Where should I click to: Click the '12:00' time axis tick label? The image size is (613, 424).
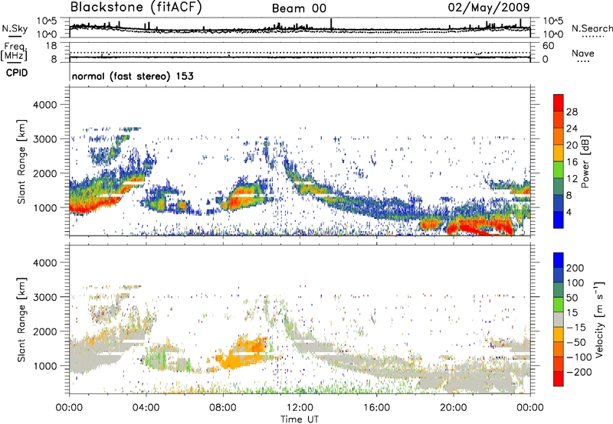300,408
